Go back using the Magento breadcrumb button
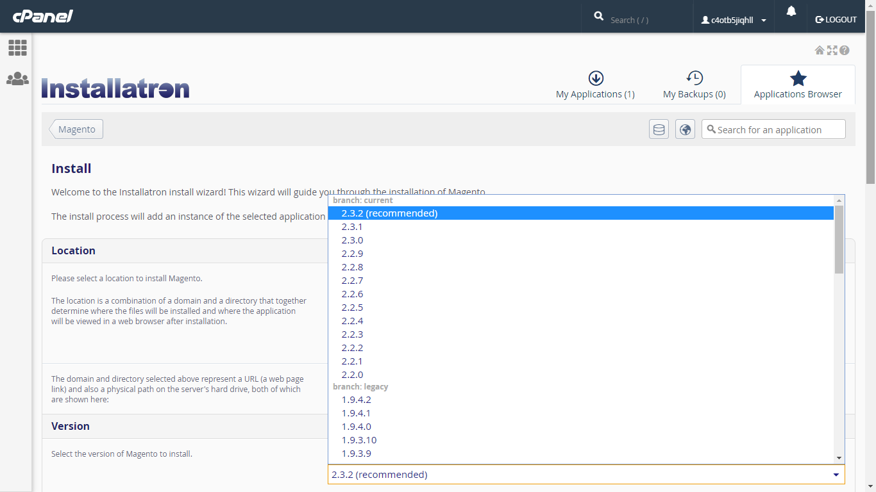Screen dimensions: 876x492 [76, 129]
